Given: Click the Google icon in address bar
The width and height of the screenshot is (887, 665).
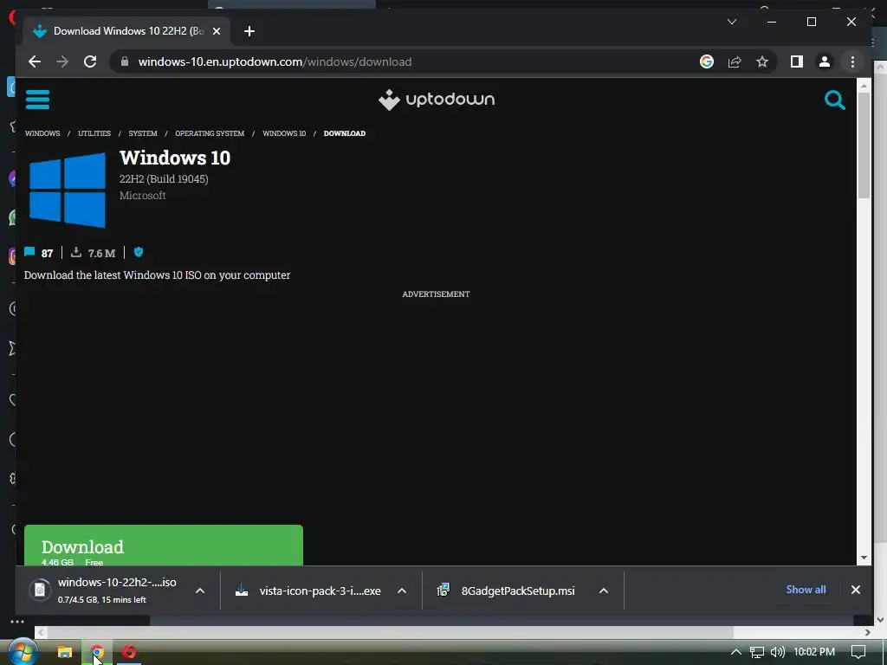Looking at the screenshot, I should pos(707,61).
